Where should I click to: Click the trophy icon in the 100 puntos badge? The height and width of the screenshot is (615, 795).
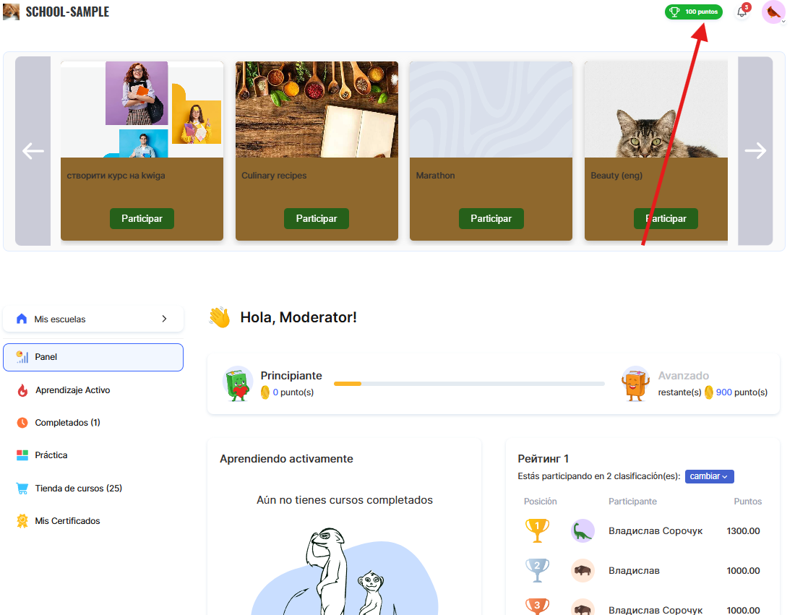click(x=676, y=12)
